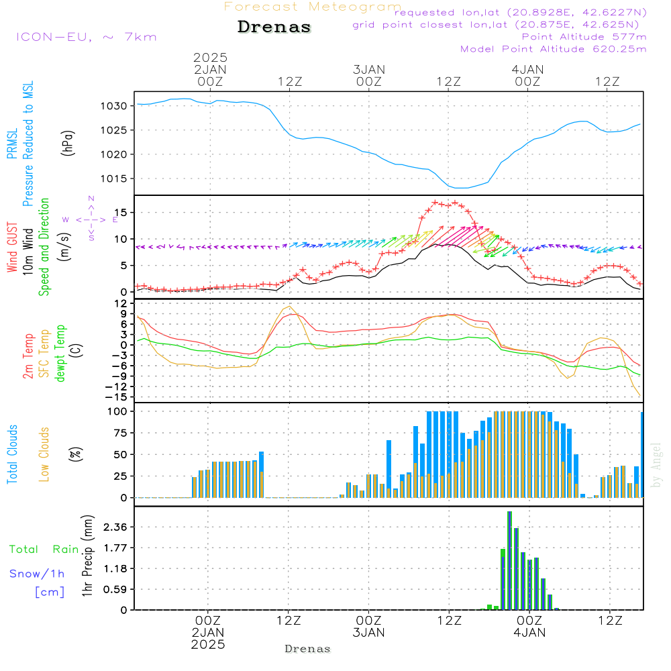Click the small 'Drenas' caption at bottom
Image resolution: width=671 pixels, height=671 pixels.
pyautogui.click(x=308, y=649)
